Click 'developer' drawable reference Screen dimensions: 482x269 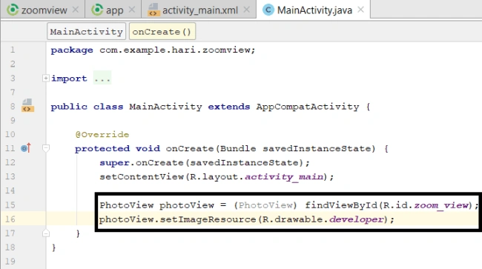(356, 219)
